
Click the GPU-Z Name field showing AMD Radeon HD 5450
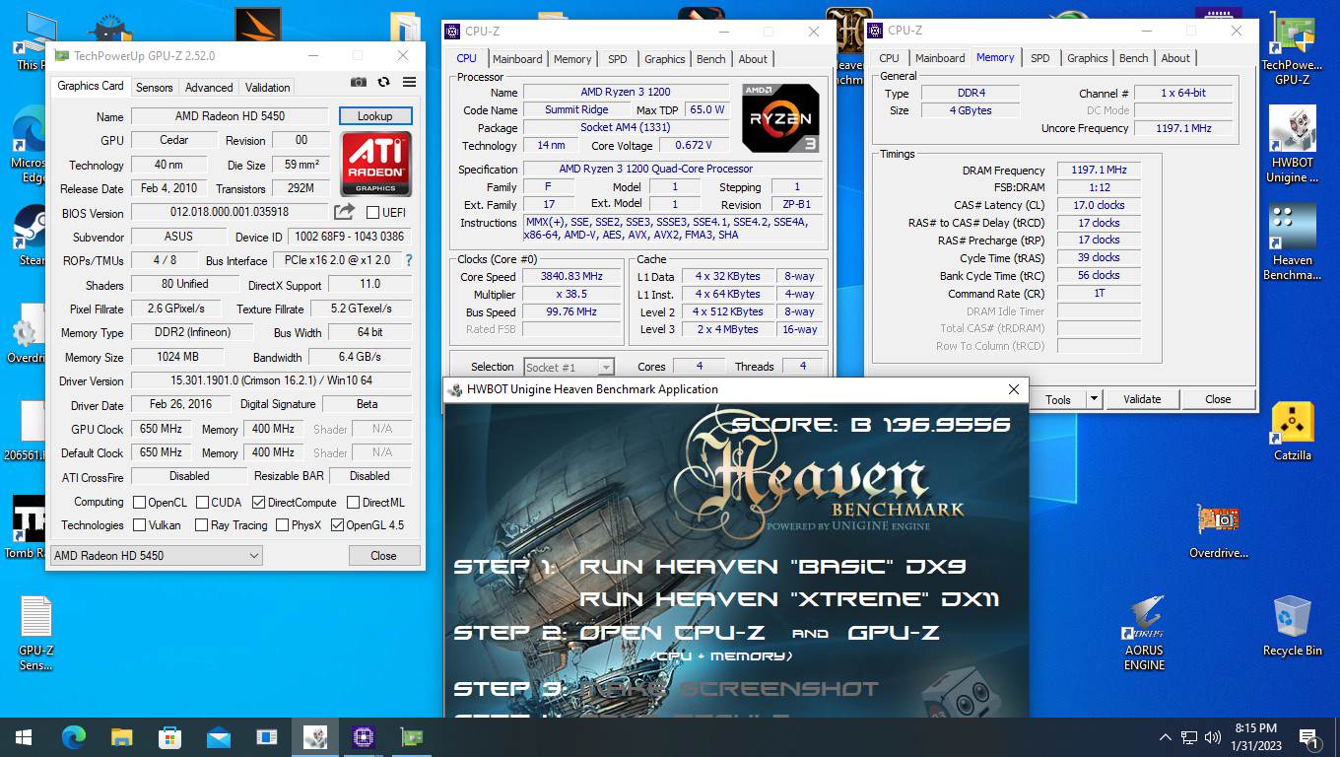[x=230, y=116]
